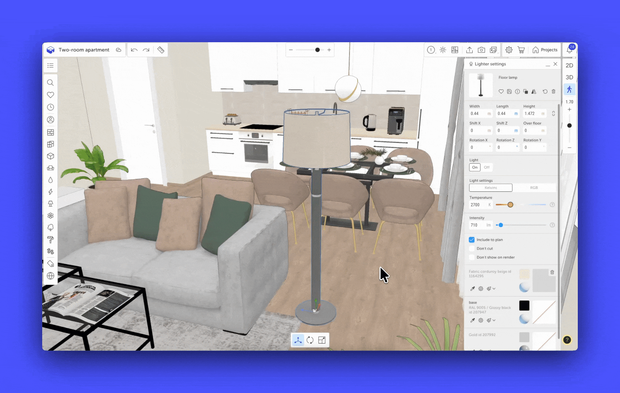Turn the light Off
Screen dimensions: 620x393
pyautogui.click(x=487, y=167)
